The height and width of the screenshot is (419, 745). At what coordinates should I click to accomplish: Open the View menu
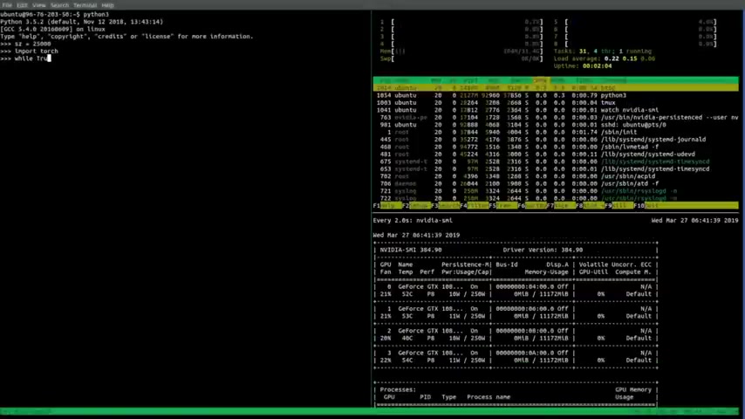(39, 5)
